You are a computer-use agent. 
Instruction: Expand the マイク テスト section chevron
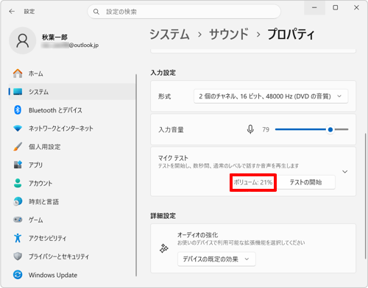pos(344,171)
